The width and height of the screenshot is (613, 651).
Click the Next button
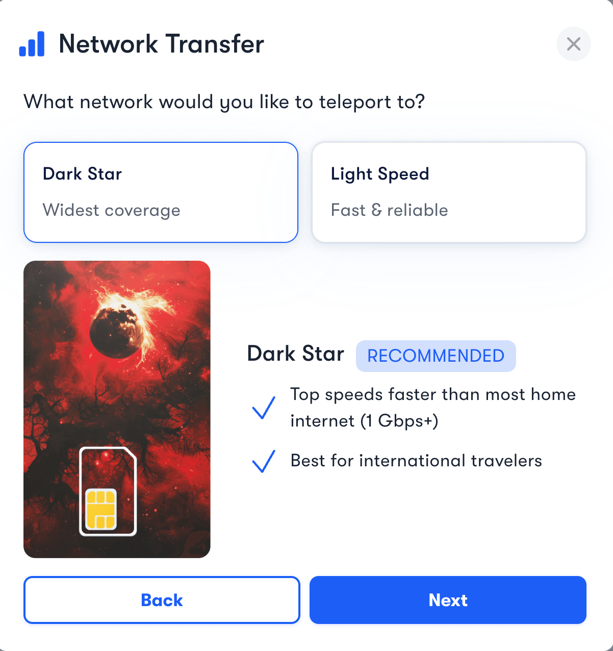point(448,600)
